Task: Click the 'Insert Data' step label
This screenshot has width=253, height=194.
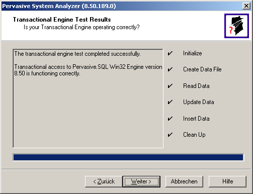Action: pyautogui.click(x=196, y=119)
